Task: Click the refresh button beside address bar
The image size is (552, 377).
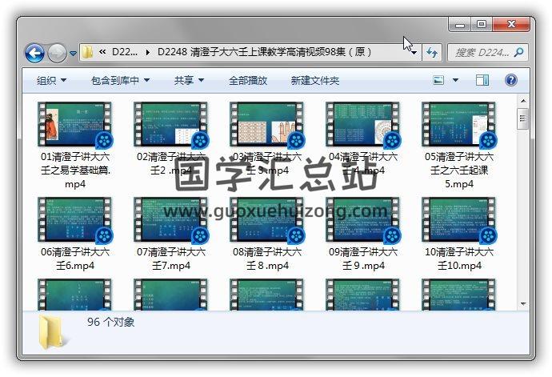Action: click(x=433, y=53)
